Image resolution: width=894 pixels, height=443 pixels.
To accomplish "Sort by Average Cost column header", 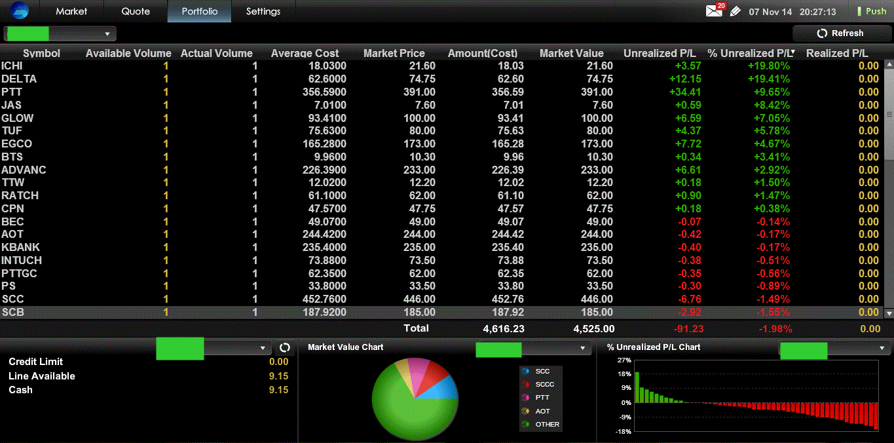I will 305,53.
